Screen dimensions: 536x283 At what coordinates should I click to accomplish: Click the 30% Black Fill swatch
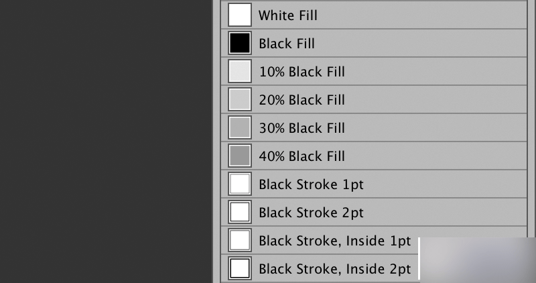240,128
